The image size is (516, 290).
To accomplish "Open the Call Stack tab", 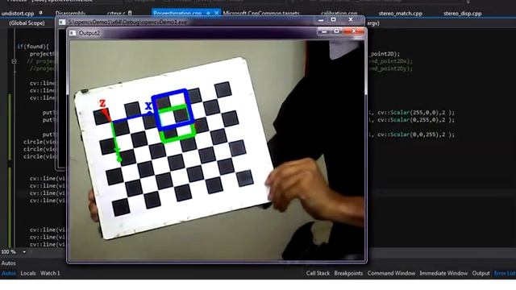I will [x=318, y=273].
